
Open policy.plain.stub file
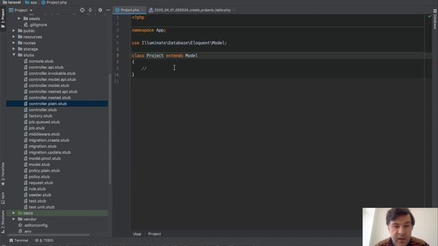(x=44, y=171)
